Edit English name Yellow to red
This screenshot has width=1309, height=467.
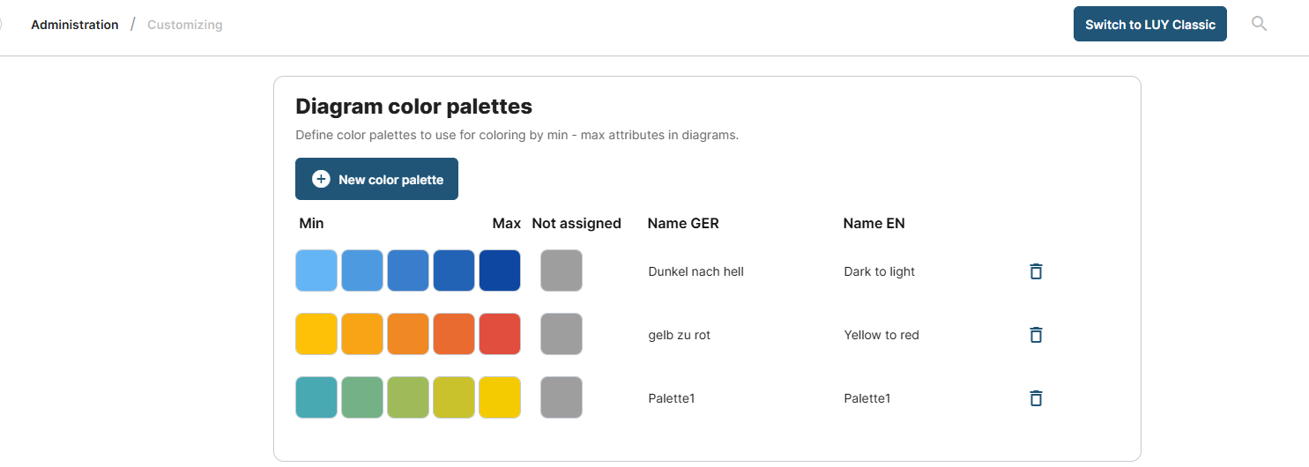click(x=881, y=335)
